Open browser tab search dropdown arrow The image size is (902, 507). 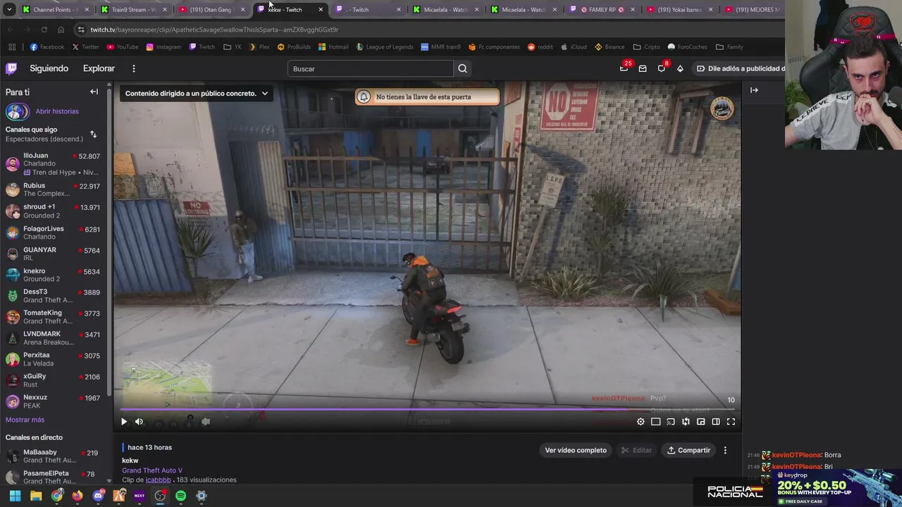coord(9,10)
